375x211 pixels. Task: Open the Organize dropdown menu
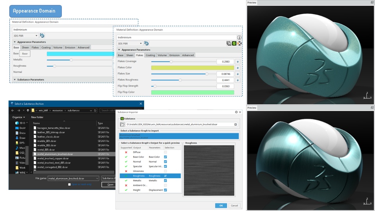click(19, 117)
